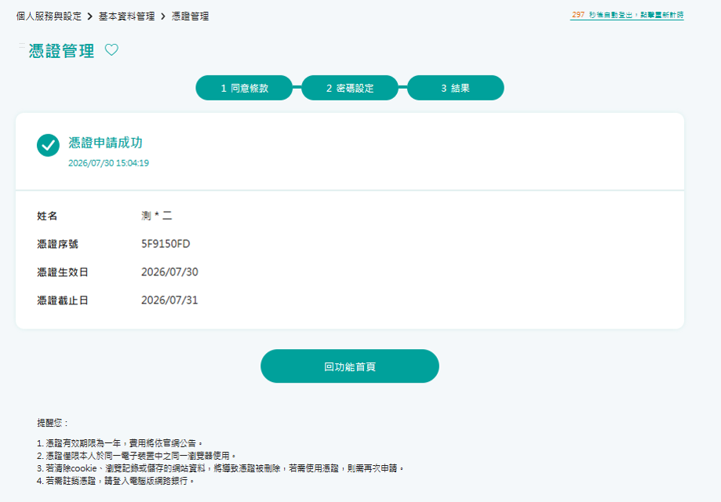Click the 憑證申請成功 heading
This screenshot has width=721, height=502.
click(x=106, y=143)
